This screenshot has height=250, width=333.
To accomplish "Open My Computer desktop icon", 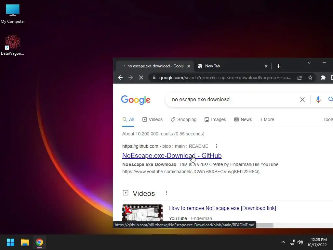I will (x=13, y=14).
